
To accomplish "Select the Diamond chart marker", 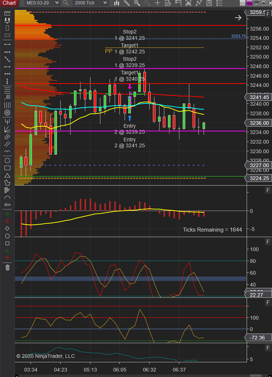I will coord(7,228).
